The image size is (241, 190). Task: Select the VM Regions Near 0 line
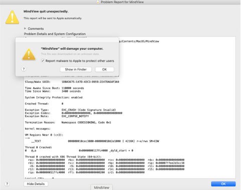click(x=44, y=135)
